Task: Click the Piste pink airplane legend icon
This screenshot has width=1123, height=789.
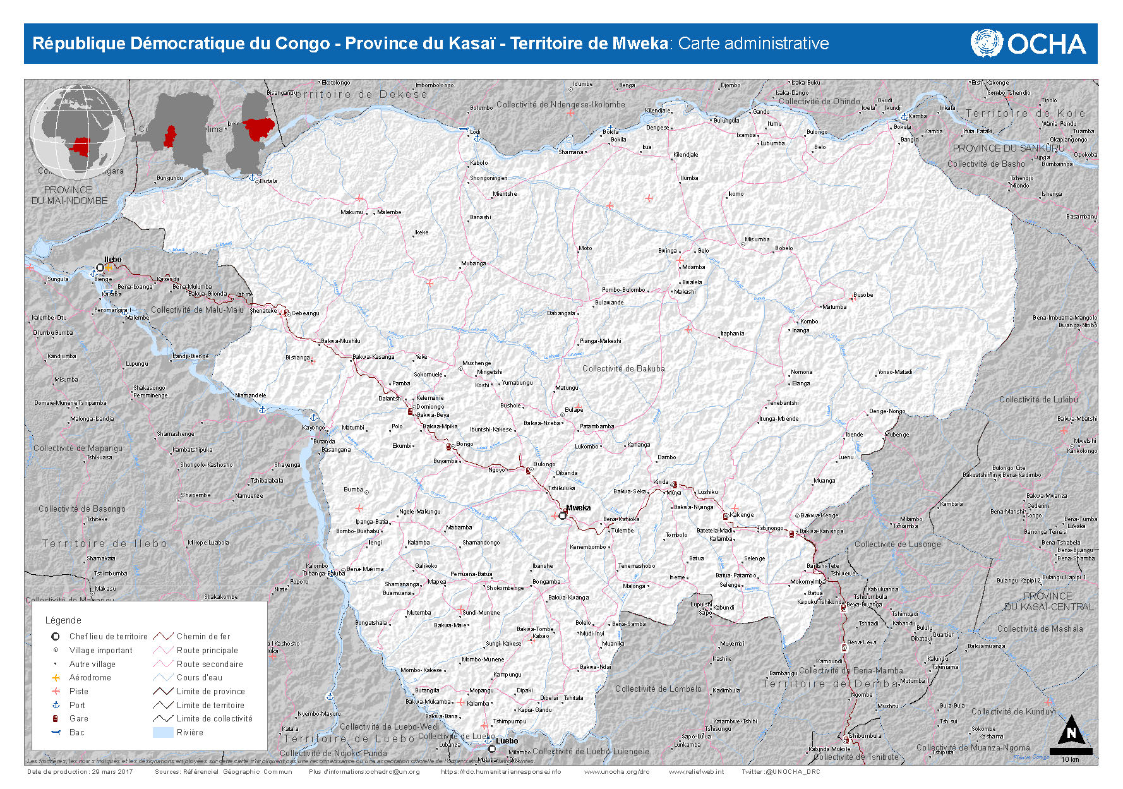Action: coord(56,691)
